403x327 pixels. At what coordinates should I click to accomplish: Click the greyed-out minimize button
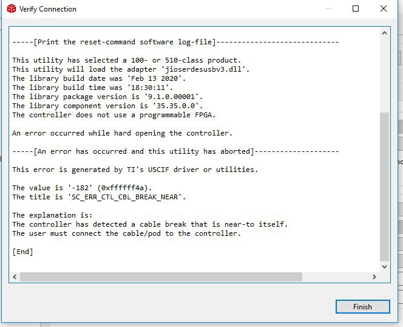coord(328,9)
